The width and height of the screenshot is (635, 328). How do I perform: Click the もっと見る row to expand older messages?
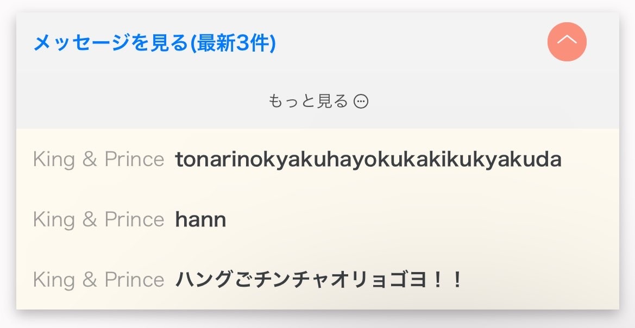coord(317,101)
